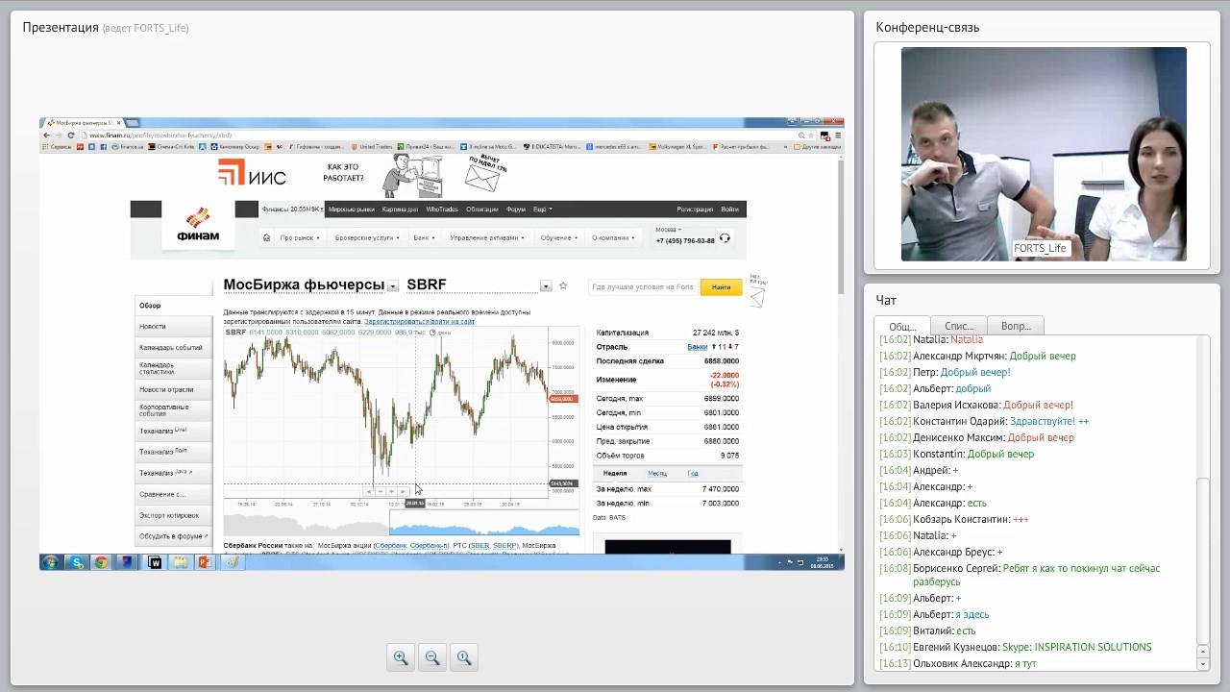Switch to the Вопр... chat tab
Viewport: 1230px width, 692px height.
click(1016, 326)
